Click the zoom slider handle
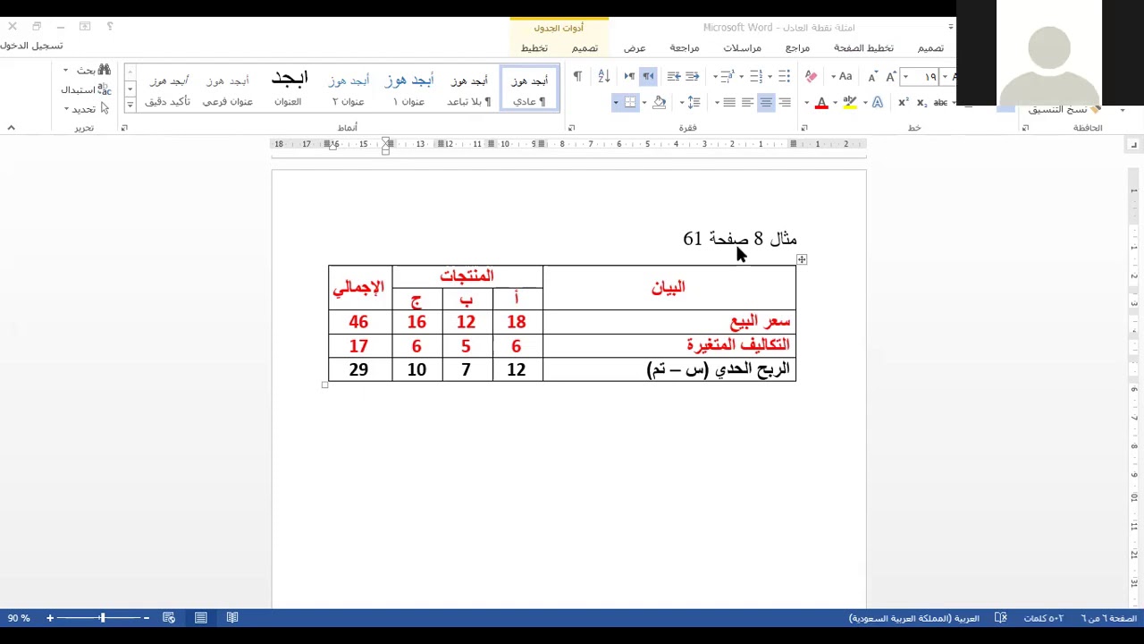 [102, 618]
